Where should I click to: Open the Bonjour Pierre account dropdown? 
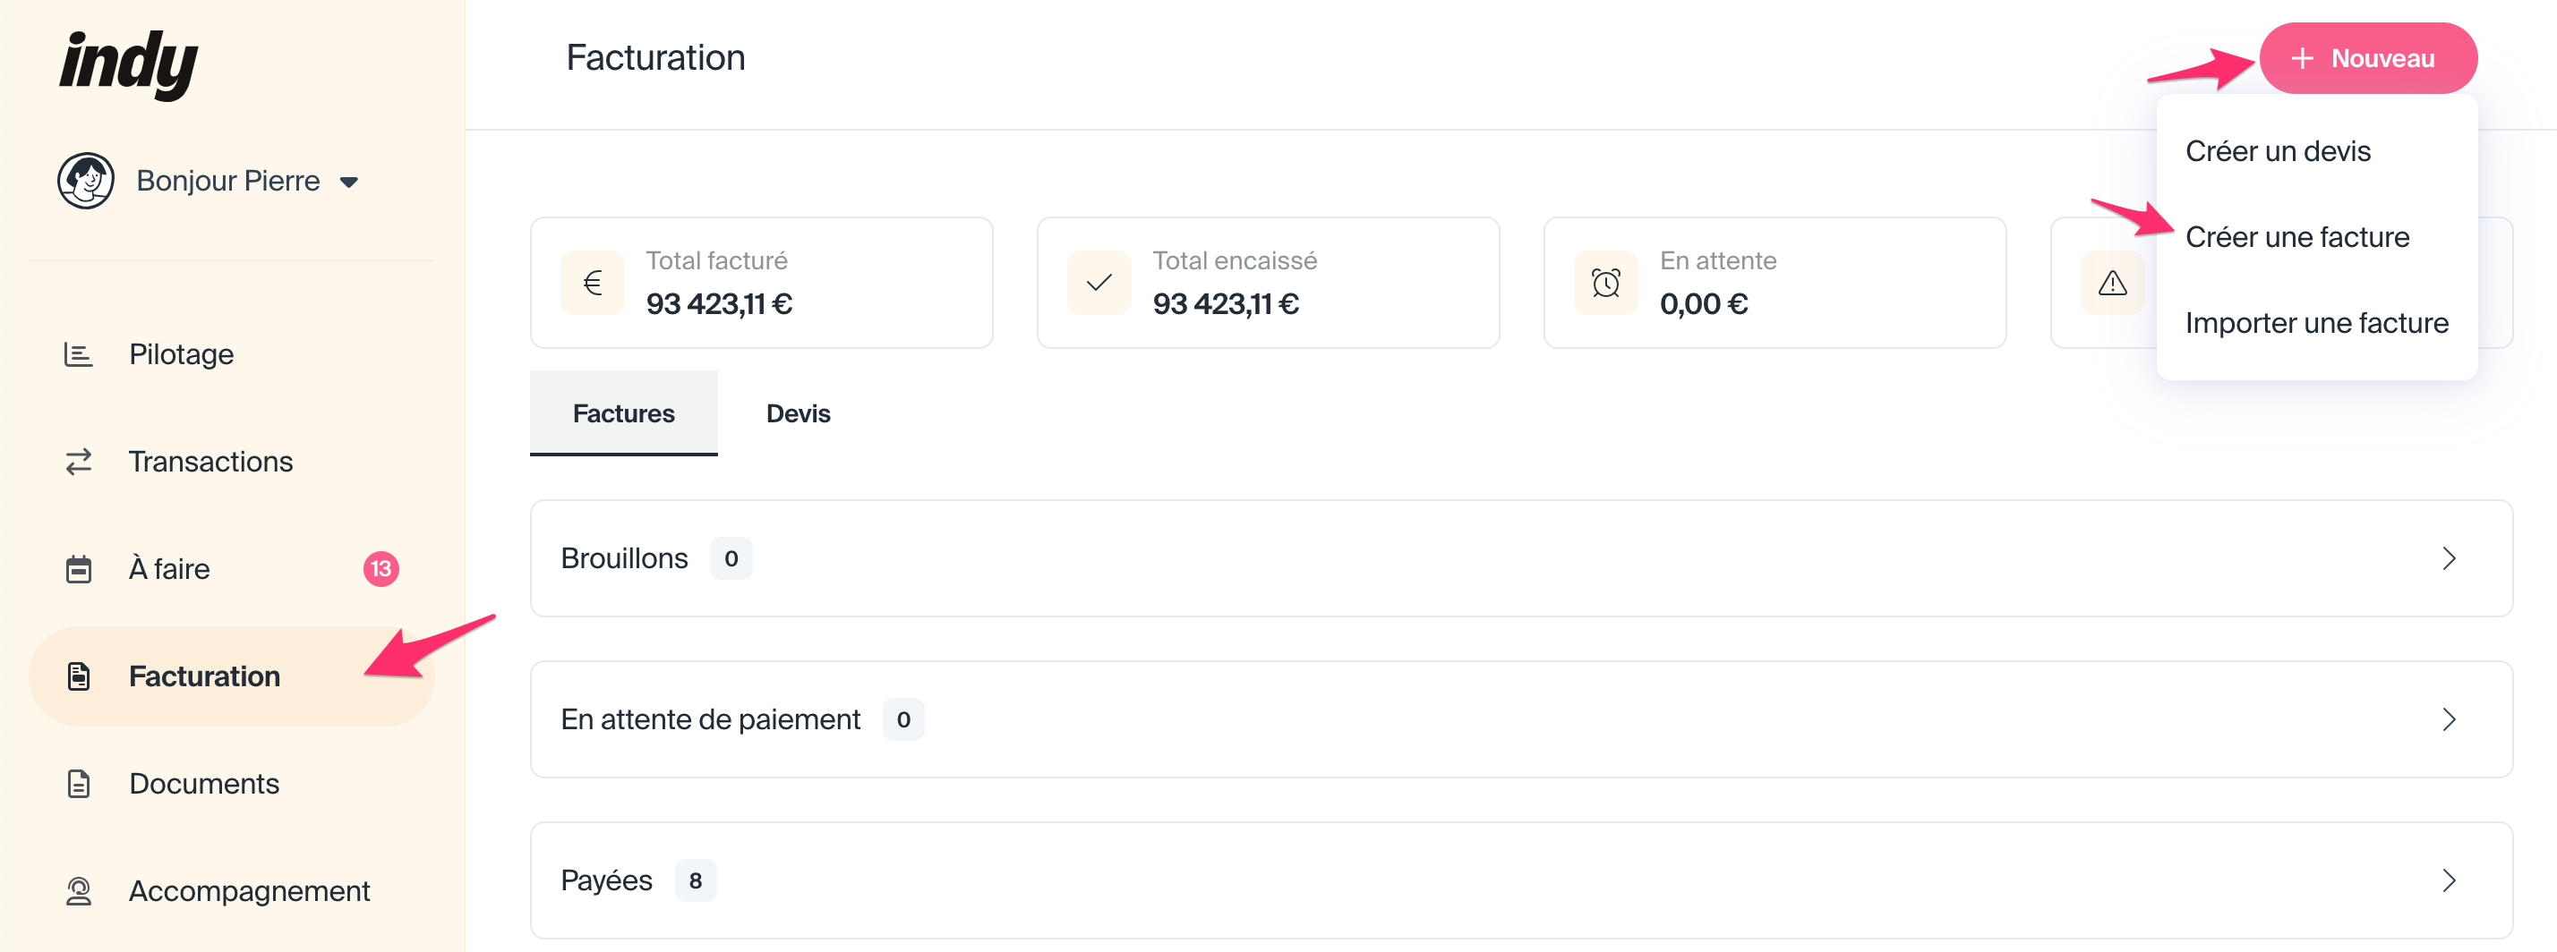pyautogui.click(x=348, y=182)
